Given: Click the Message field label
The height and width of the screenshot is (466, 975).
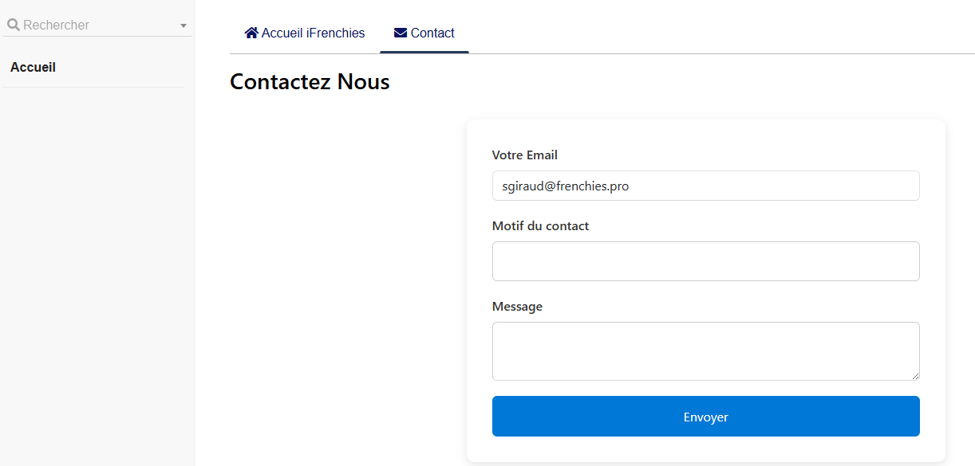Looking at the screenshot, I should pyautogui.click(x=517, y=307).
